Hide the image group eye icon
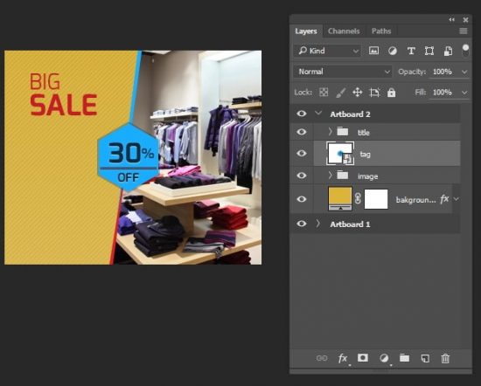Viewport: 481px width, 386px height. tap(302, 176)
